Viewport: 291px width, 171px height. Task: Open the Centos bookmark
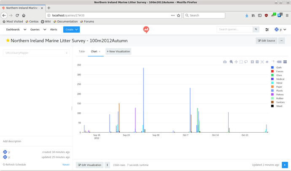click(x=32, y=22)
